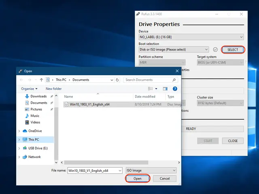Image resolution: width=259 pixels, height=194 pixels.
Task: Open the ISO Image file type dropdown
Action: tap(151, 171)
